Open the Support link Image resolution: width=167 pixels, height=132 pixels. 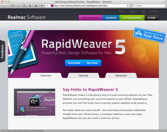133,11
